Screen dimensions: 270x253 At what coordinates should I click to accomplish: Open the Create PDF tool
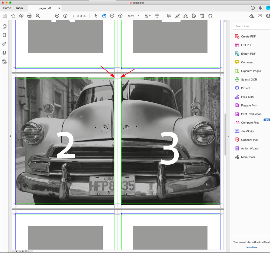(245, 36)
